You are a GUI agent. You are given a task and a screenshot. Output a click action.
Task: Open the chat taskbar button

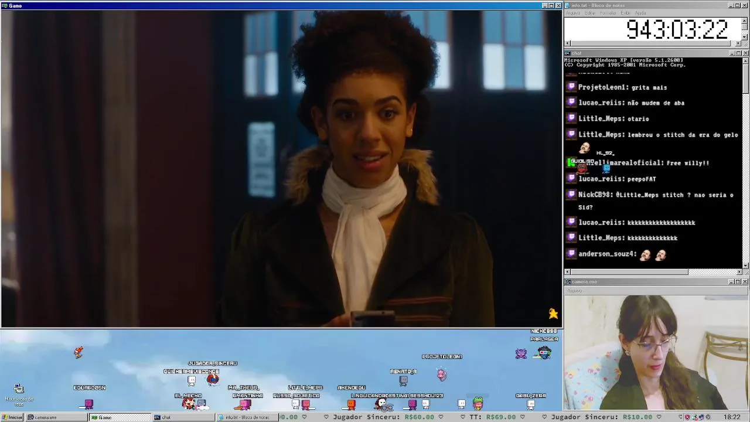[x=183, y=417]
